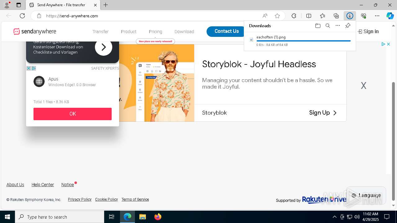
Task: Read the Cookie Policy
Action: [x=107, y=199]
